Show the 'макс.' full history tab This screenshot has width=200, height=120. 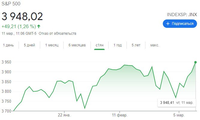155,45
